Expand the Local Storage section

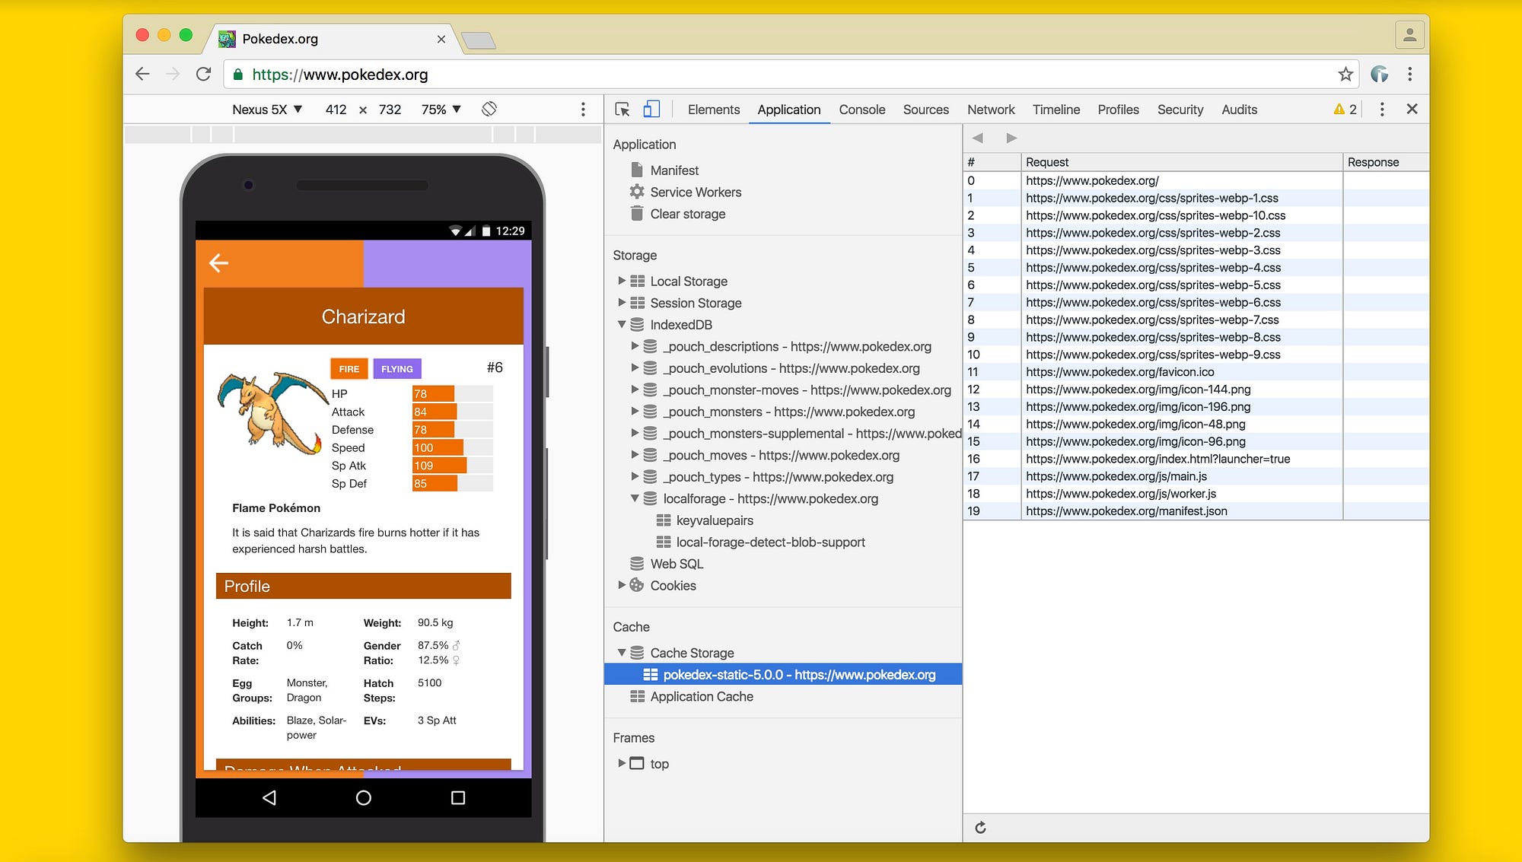(619, 280)
